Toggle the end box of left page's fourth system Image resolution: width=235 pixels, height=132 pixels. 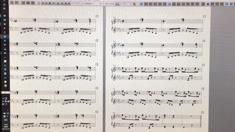tap(97, 88)
